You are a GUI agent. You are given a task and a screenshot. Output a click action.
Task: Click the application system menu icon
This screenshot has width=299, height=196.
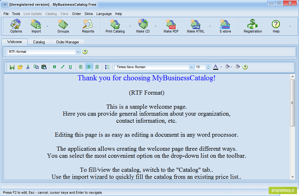tap(5, 4)
